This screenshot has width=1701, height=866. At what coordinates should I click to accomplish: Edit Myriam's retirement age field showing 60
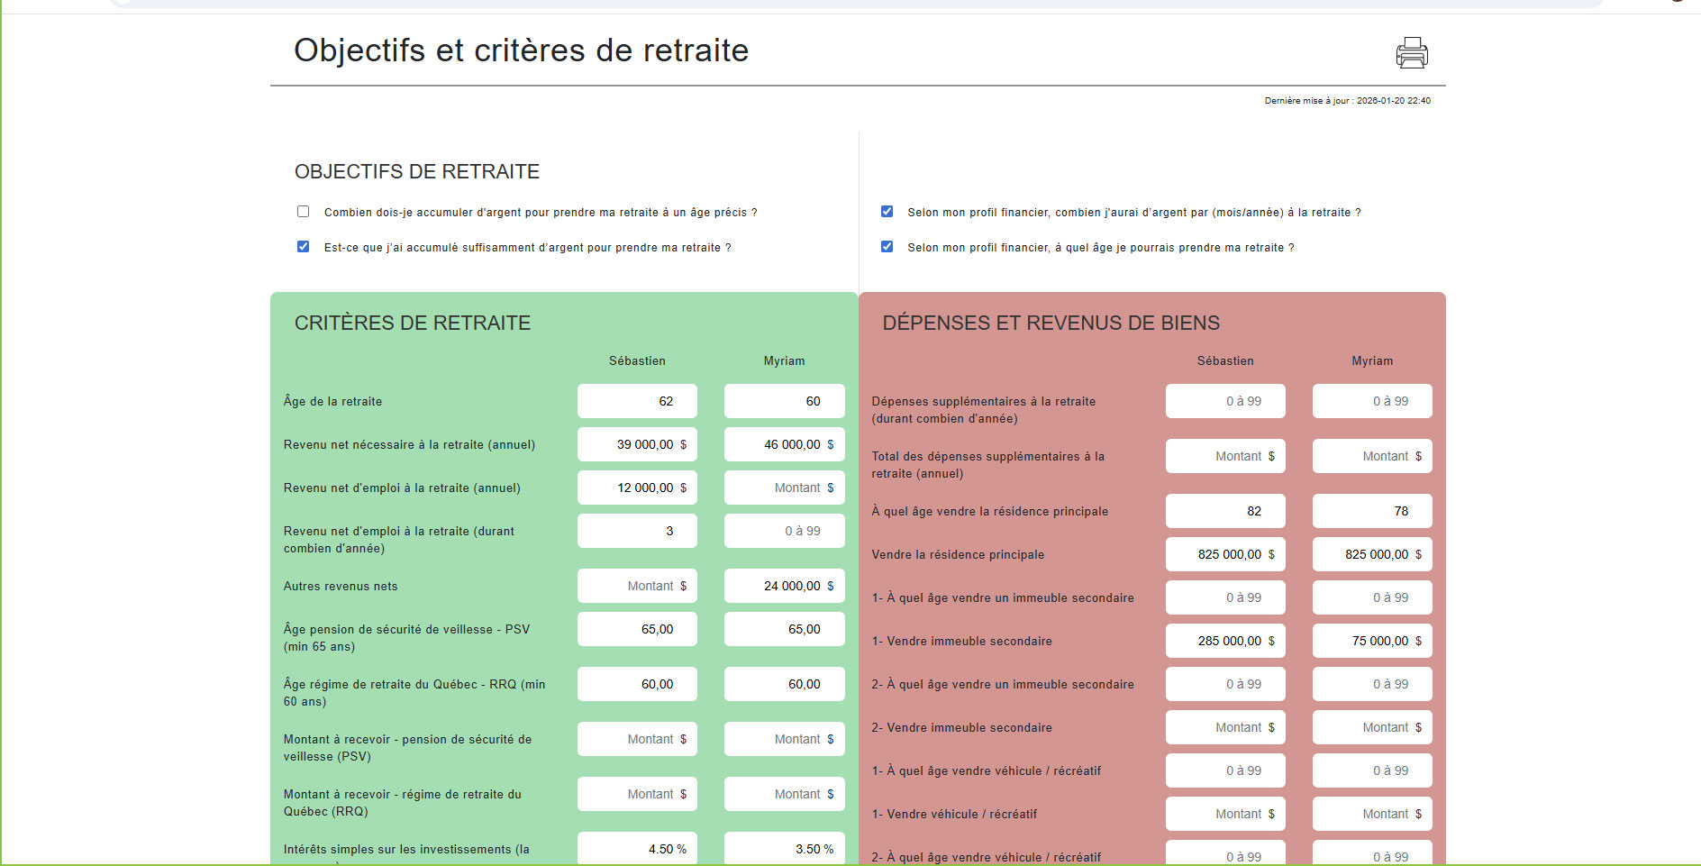click(x=784, y=401)
